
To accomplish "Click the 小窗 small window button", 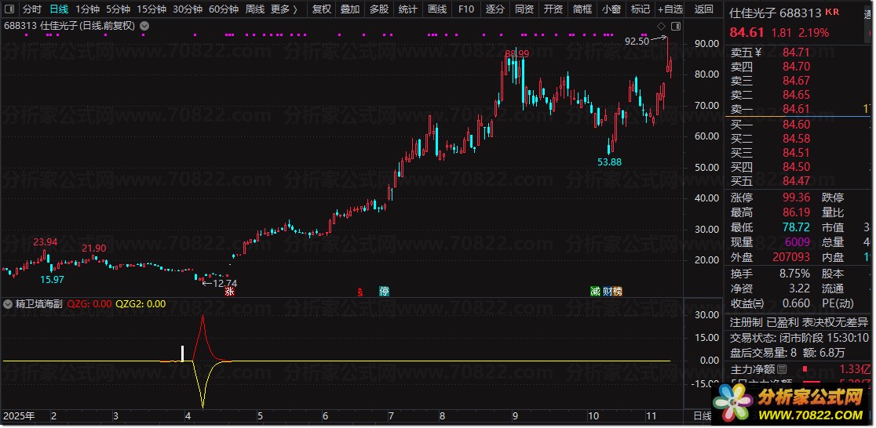I will click(611, 9).
